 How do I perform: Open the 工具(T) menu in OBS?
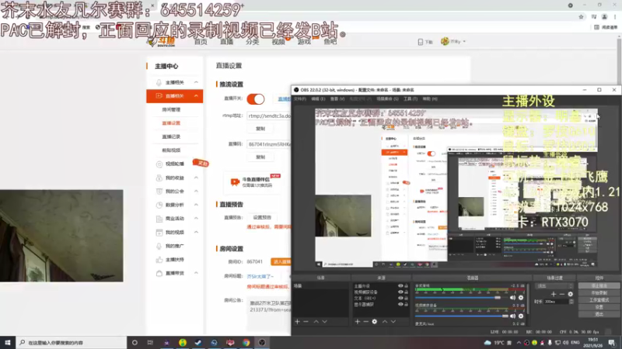click(x=411, y=99)
